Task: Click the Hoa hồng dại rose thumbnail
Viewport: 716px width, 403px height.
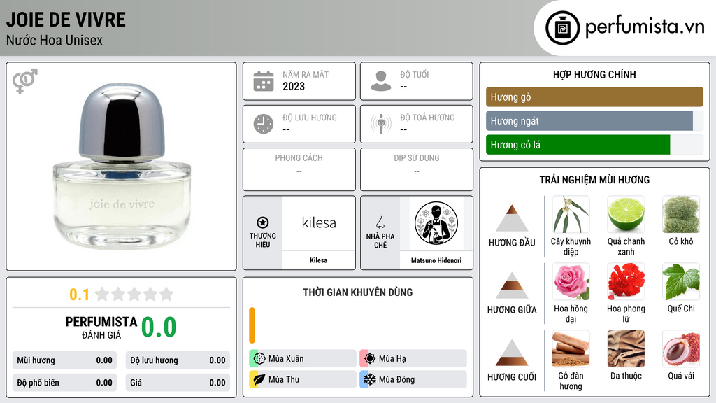Action: [x=571, y=282]
